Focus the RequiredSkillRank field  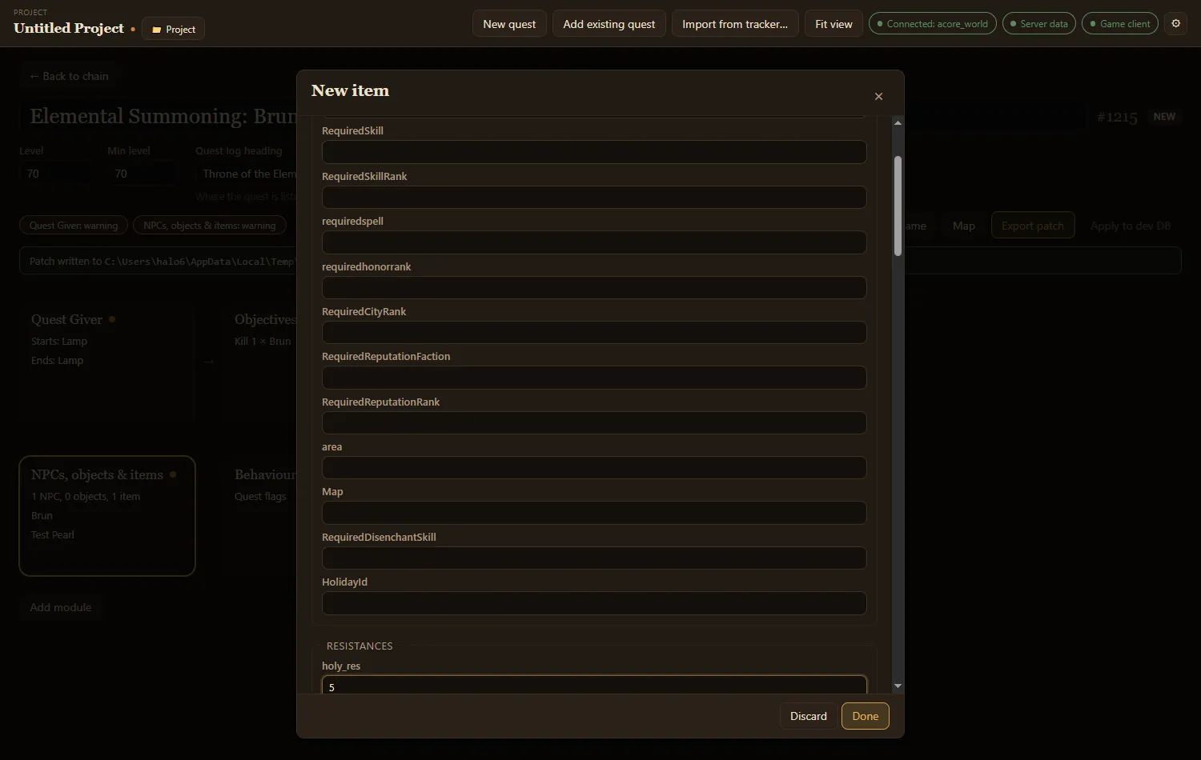pyautogui.click(x=594, y=198)
